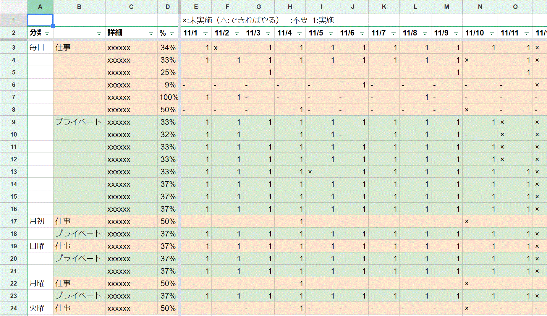Open filter menu for column B header

99,33
